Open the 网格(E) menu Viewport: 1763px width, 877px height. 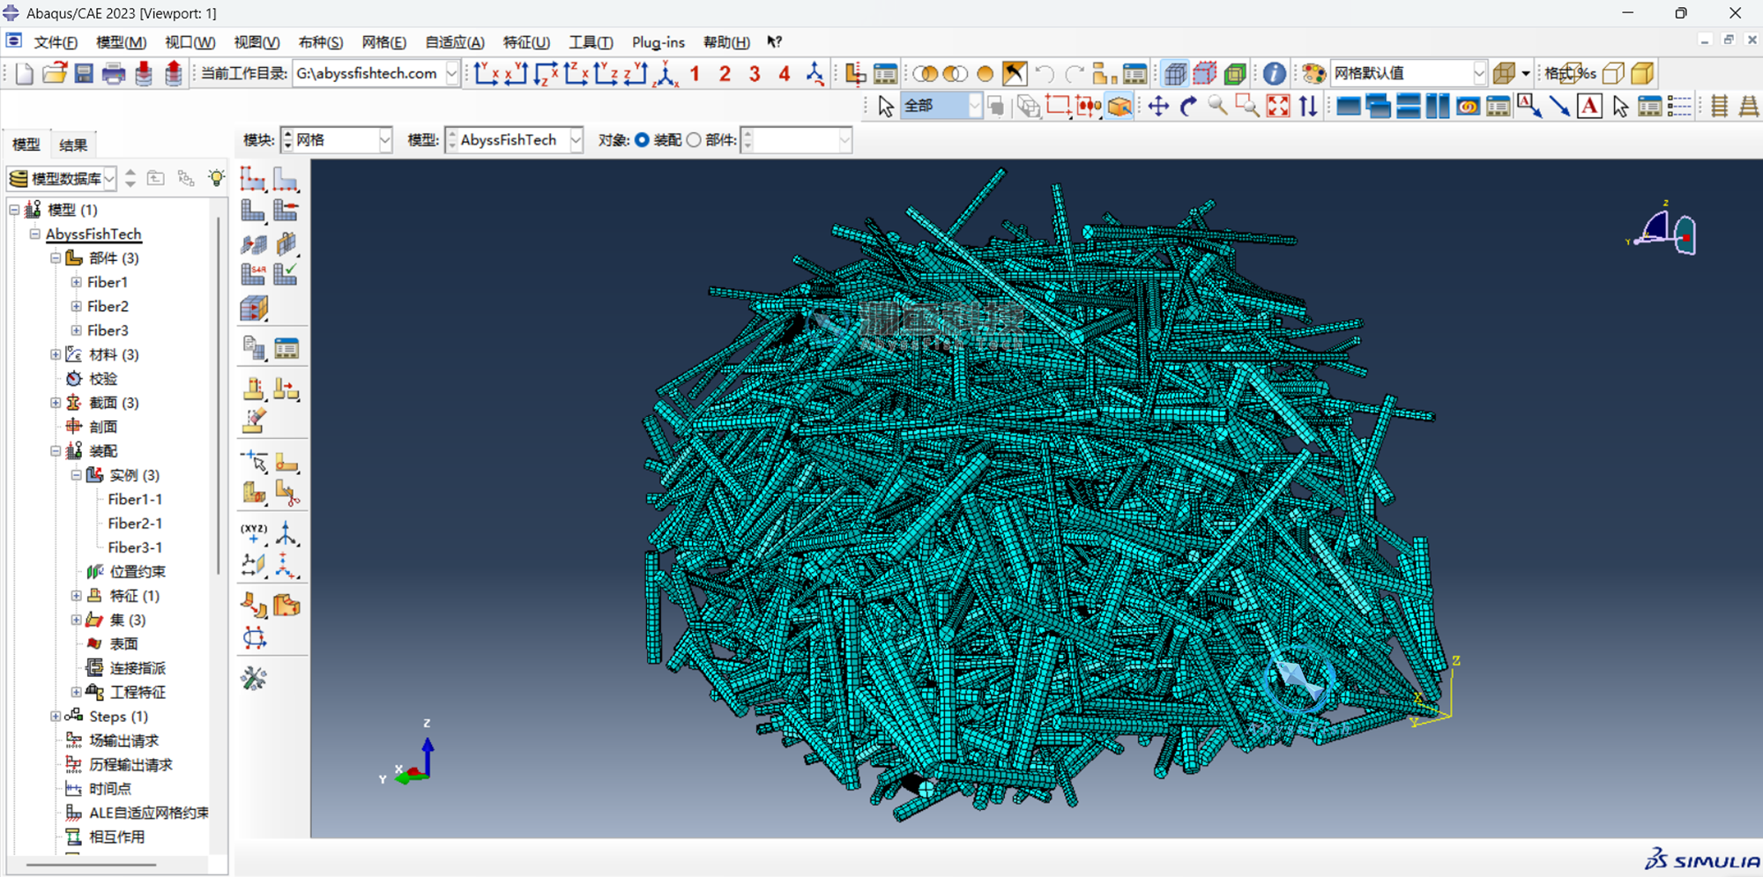(384, 42)
